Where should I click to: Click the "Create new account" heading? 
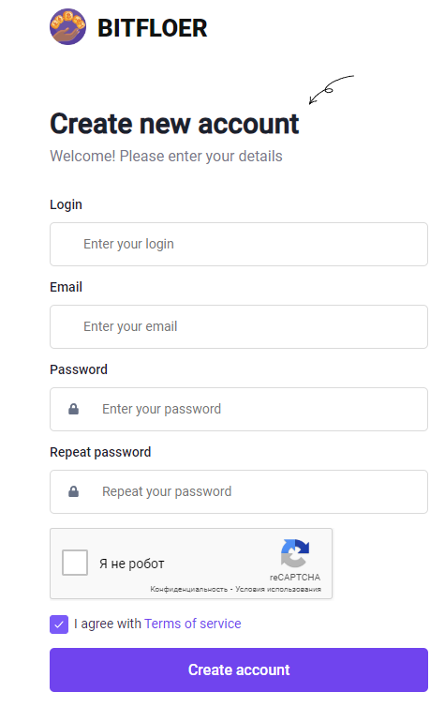point(174,124)
